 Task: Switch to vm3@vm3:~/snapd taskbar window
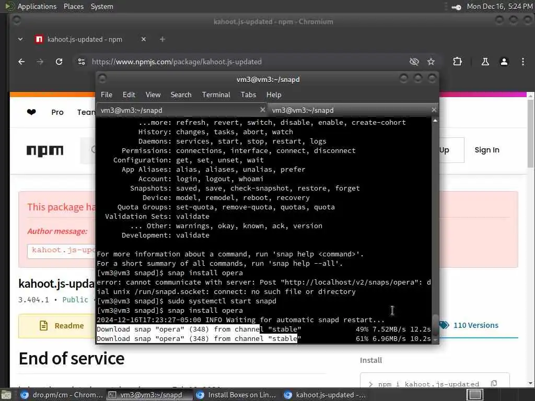(148, 395)
